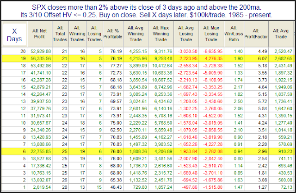Click the net profit 42,879.21 cell
The width and height of the screenshot is (296, 193).
(41, 87)
